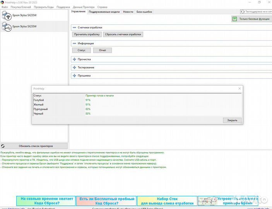
Task: Open the Покупка Ключей menu
Action: (21, 7)
